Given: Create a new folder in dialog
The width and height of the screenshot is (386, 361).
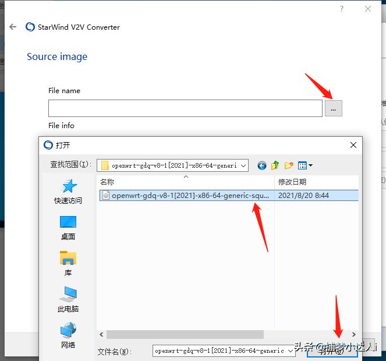Looking at the screenshot, I should coord(289,165).
